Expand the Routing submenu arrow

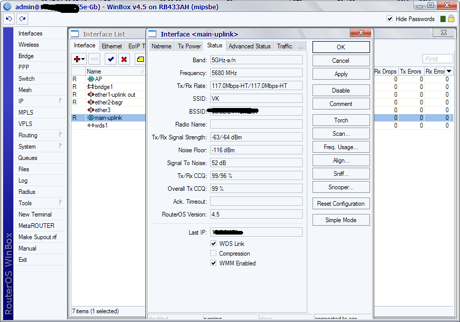coord(61,135)
